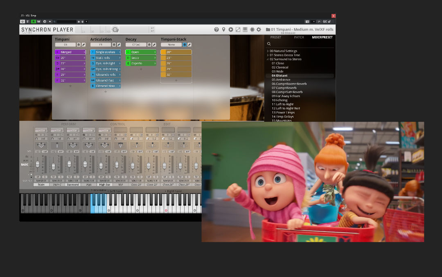Open the CPU chip icon
Image resolution: width=442 pixels, height=277 pixels.
coord(252,30)
